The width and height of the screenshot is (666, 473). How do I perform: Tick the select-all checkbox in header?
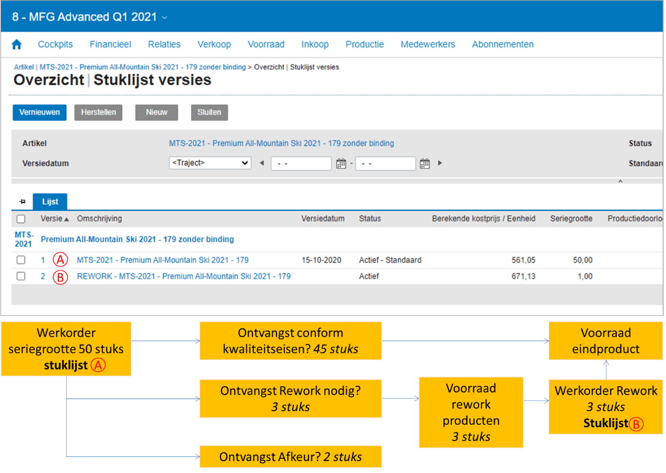coord(21,219)
